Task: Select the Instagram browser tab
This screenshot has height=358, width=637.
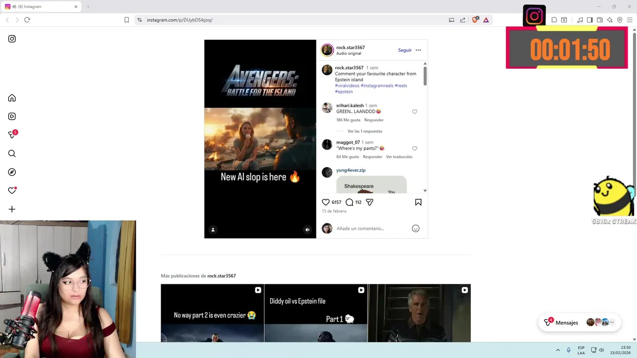Action: coord(41,6)
